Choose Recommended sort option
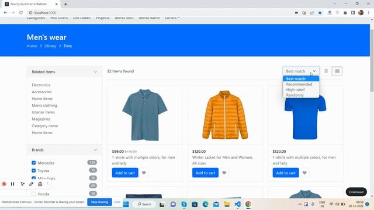 pos(301,84)
